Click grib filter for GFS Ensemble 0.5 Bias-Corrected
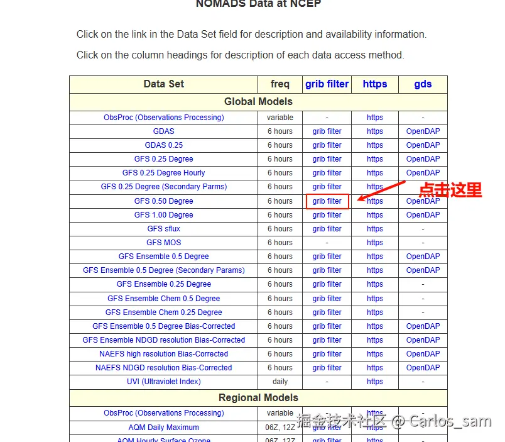The image size is (505, 442). pyautogui.click(x=327, y=326)
